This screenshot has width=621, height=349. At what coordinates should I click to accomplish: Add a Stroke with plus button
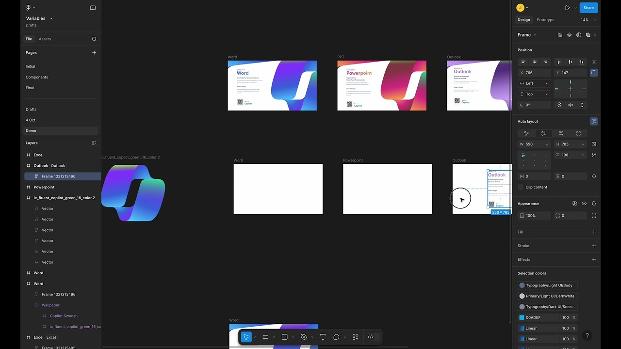(594, 246)
